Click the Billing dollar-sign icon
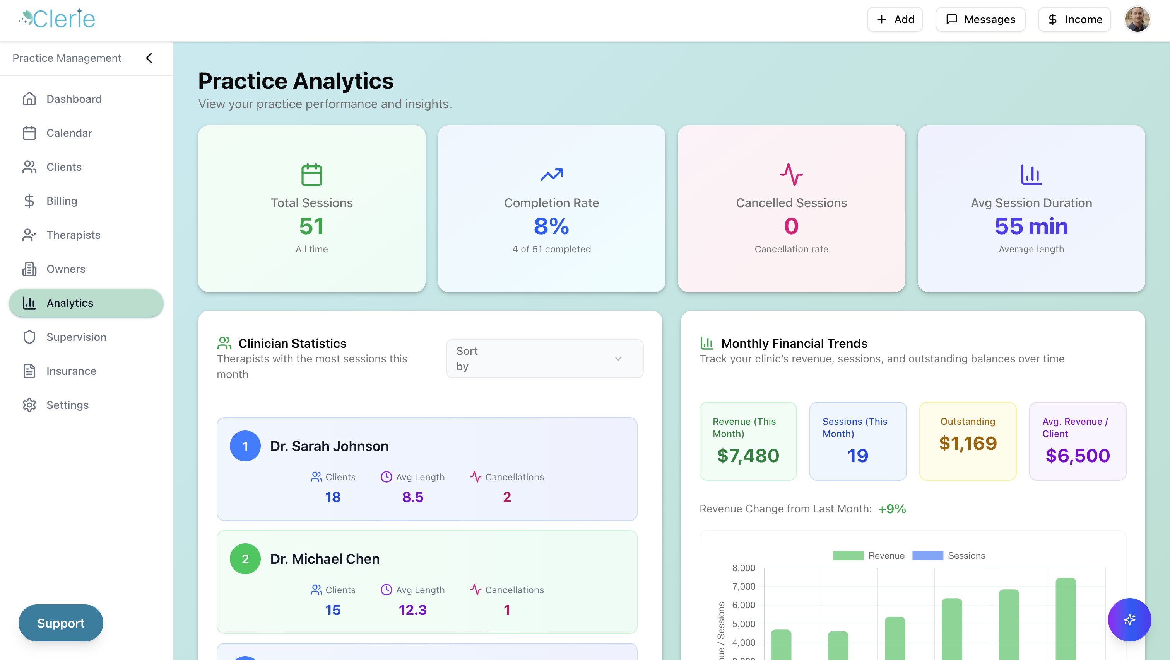This screenshot has width=1170, height=660. coord(29,201)
